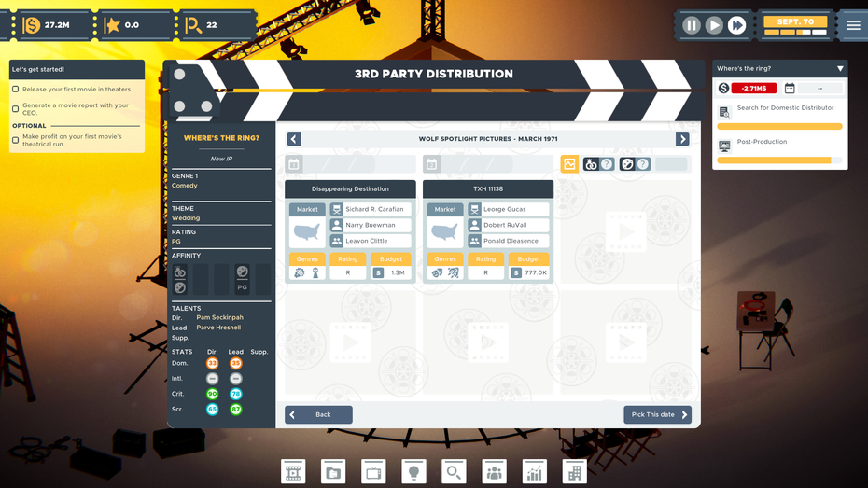Open the people talent icon

click(x=494, y=472)
